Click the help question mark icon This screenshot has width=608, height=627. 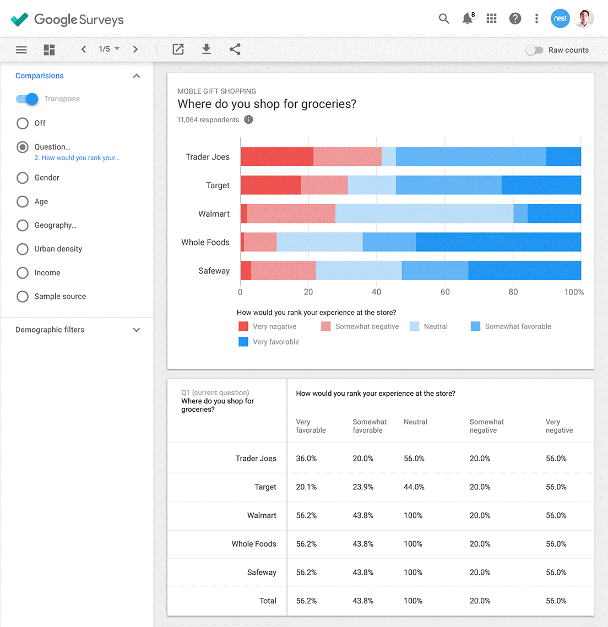pyautogui.click(x=515, y=18)
